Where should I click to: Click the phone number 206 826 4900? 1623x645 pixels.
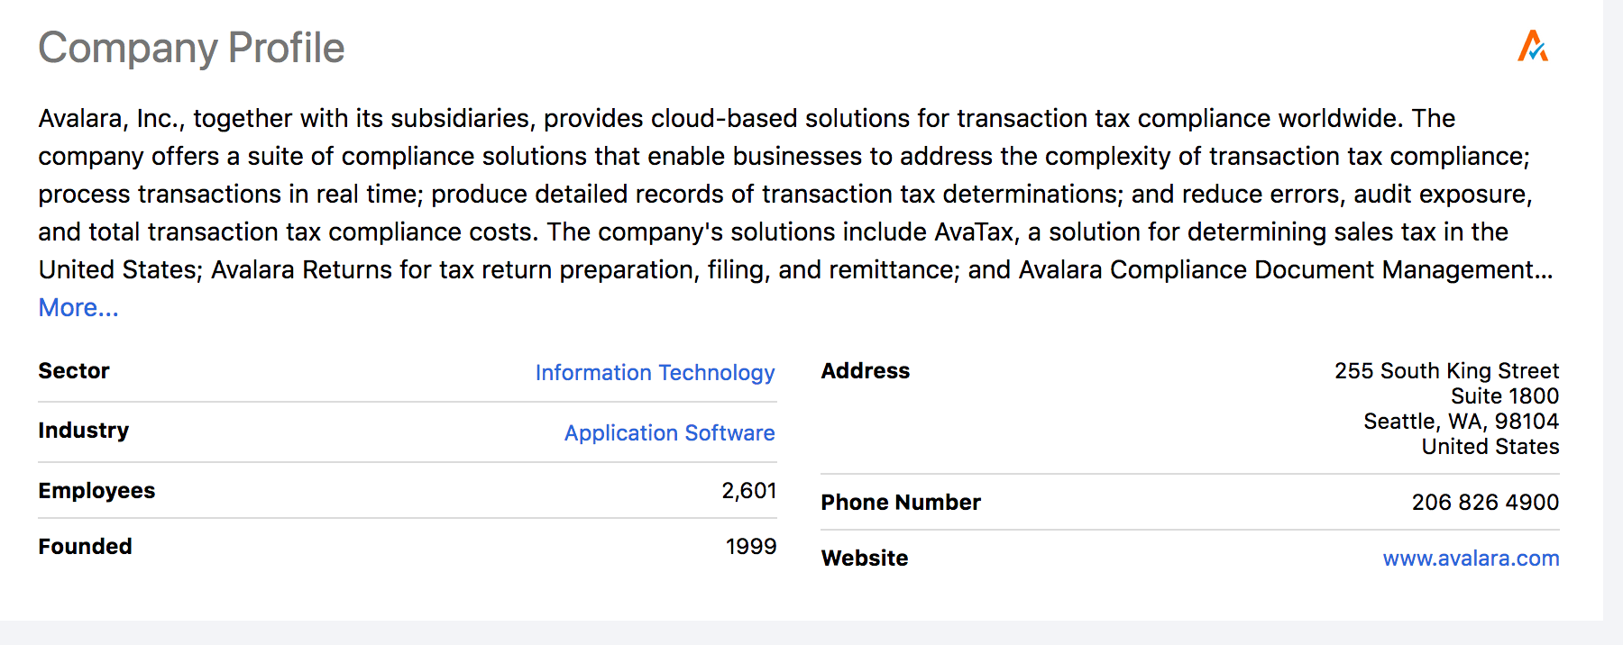point(1485,503)
